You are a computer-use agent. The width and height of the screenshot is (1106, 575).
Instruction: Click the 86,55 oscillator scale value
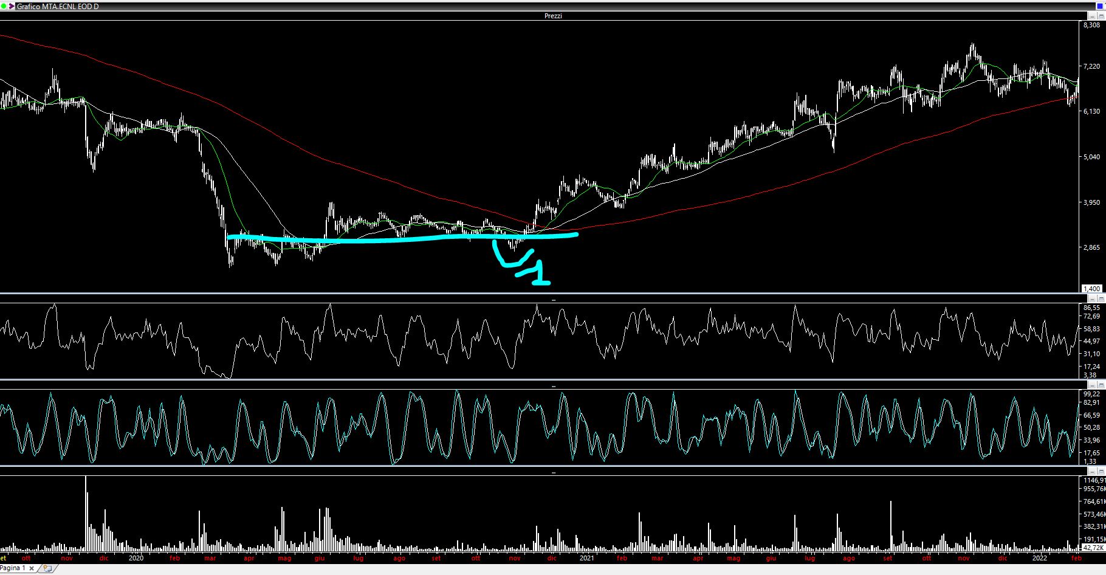coord(1091,308)
